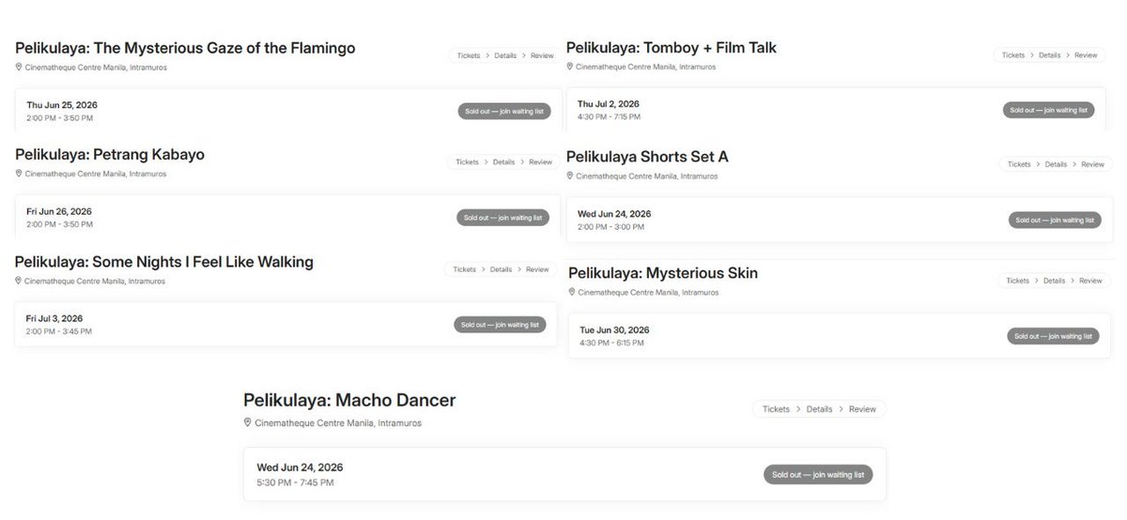Click the date 'Fri Jun 26, 2026'

[59, 211]
